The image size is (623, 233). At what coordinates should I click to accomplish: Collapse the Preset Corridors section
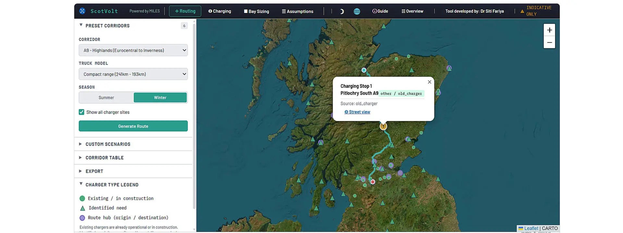(133, 26)
